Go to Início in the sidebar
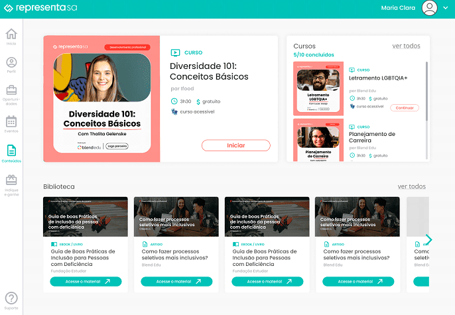This screenshot has height=315, width=455. (x=11, y=37)
